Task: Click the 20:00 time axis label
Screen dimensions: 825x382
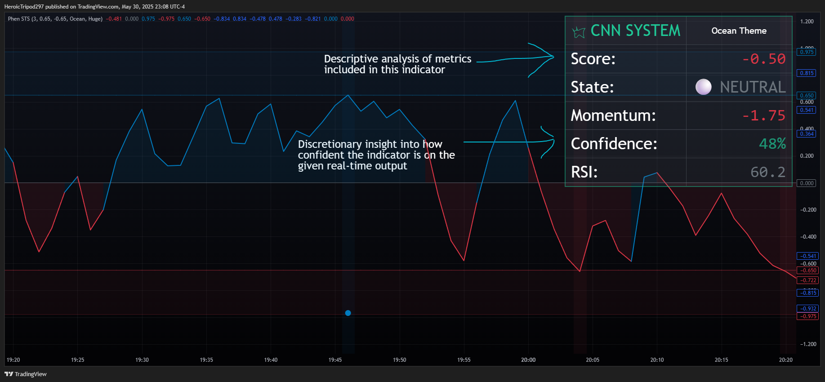Action: tap(528, 360)
